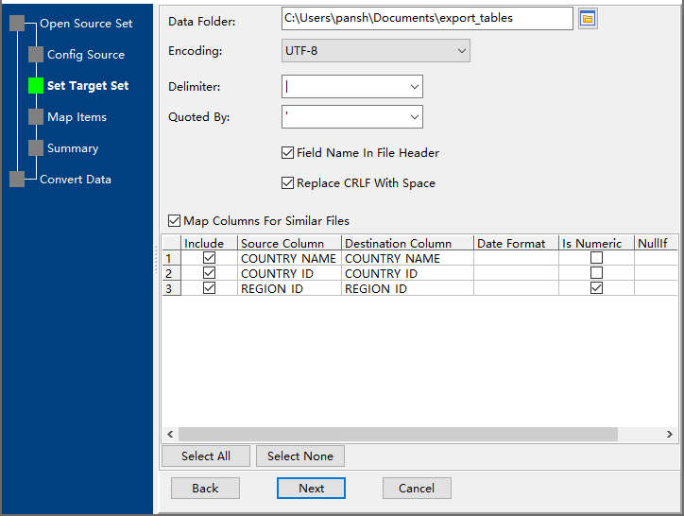Click the Set Target Set green step icon
The height and width of the screenshot is (516, 684).
36,86
